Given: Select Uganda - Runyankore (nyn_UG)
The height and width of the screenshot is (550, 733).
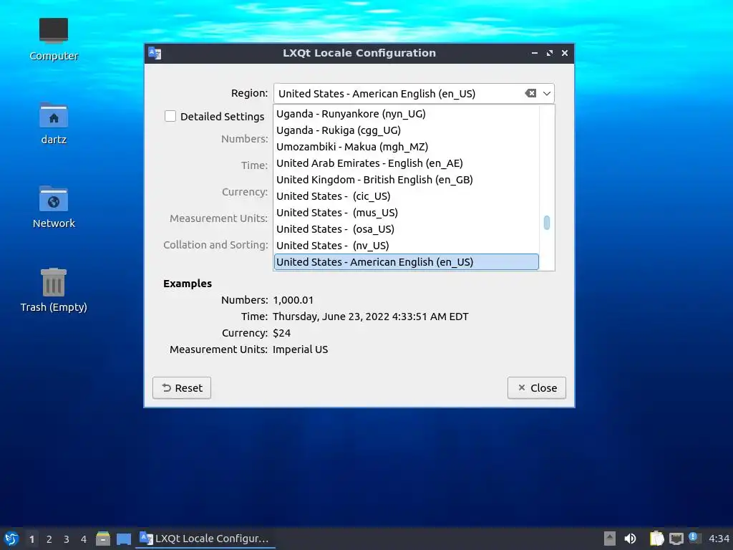Looking at the screenshot, I should pyautogui.click(x=406, y=114).
